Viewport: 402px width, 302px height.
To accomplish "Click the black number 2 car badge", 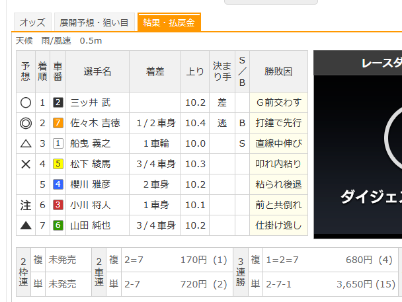I will [58, 102].
